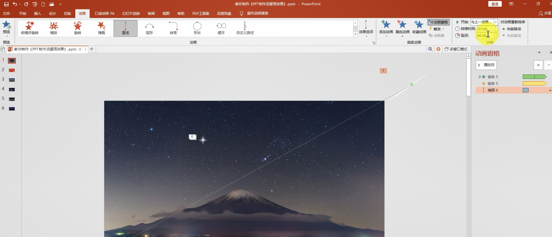The height and width of the screenshot is (237, 552).
Task: Select slide 6 thumbnail in the panel
Action: coord(12,109)
